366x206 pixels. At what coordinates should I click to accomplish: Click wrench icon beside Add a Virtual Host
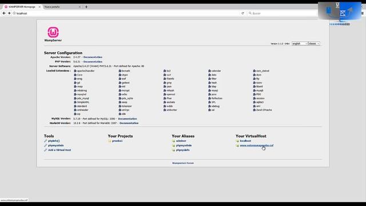[46, 150]
